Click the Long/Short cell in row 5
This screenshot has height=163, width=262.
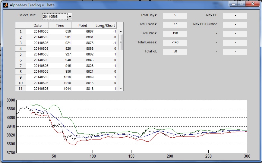pyautogui.click(x=105, y=54)
